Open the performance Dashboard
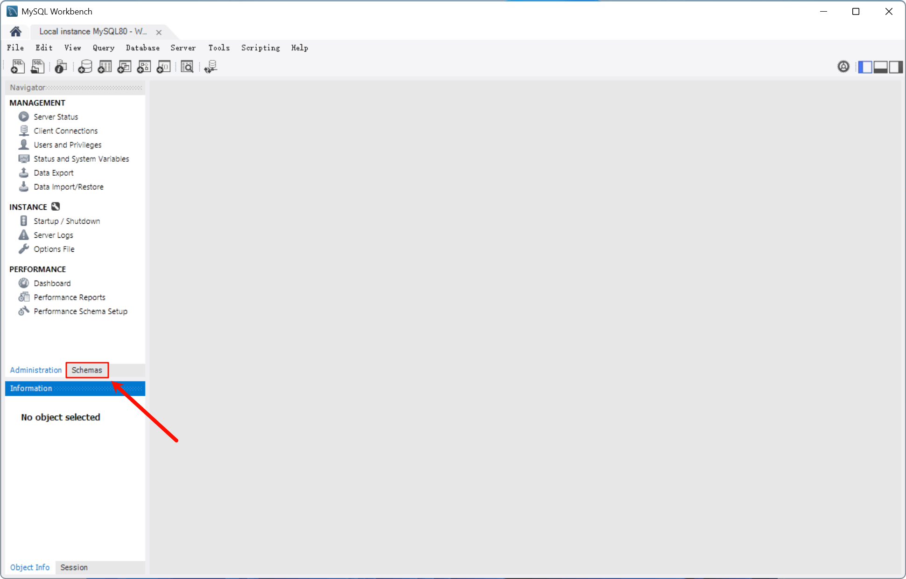The image size is (906, 579). point(52,283)
